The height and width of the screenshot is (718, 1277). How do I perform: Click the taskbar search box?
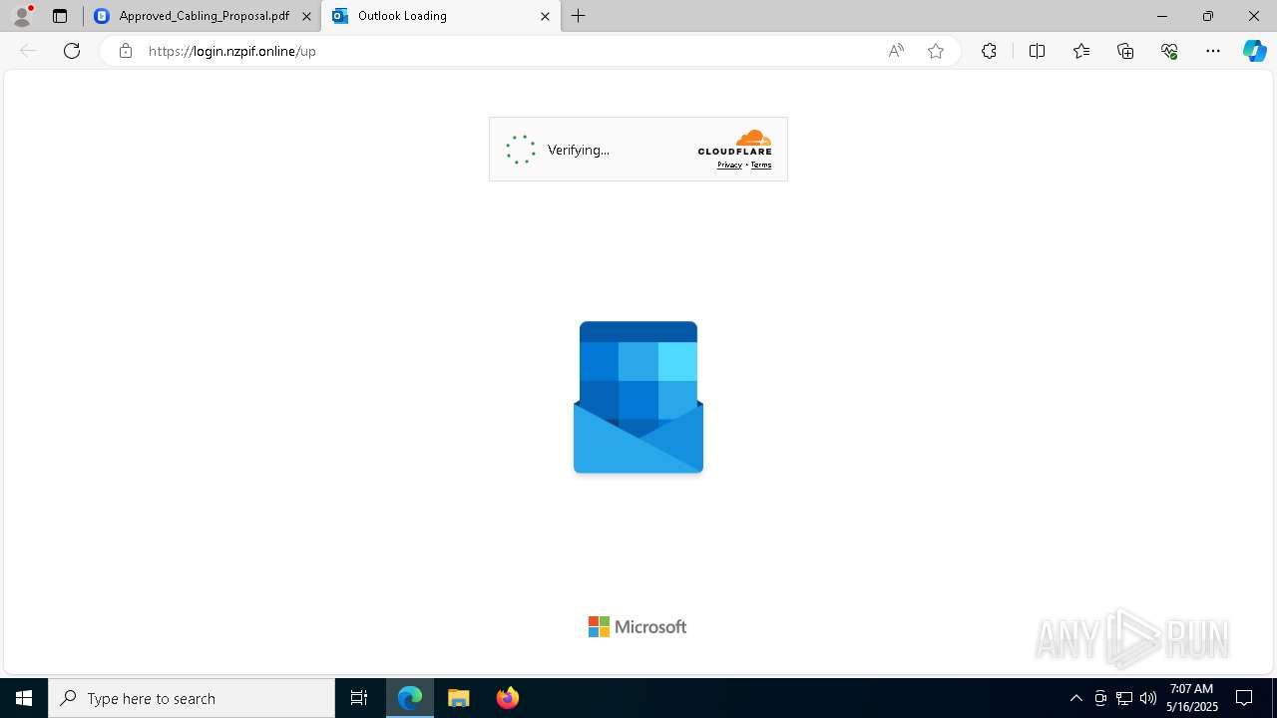click(x=192, y=698)
